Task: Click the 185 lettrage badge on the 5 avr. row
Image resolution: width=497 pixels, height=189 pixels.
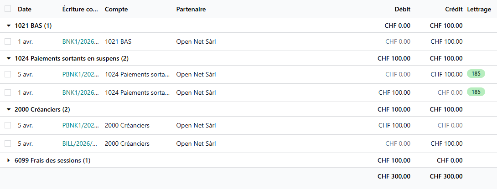Action: [x=476, y=74]
